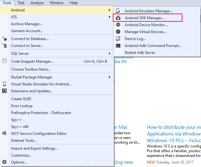Viewport: 201px width, 167px height.
Task: Expand the Android submenu arrow
Action: pos(109,10)
